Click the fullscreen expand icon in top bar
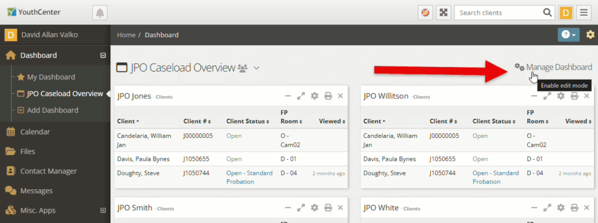The width and height of the screenshot is (598, 223). (x=443, y=13)
